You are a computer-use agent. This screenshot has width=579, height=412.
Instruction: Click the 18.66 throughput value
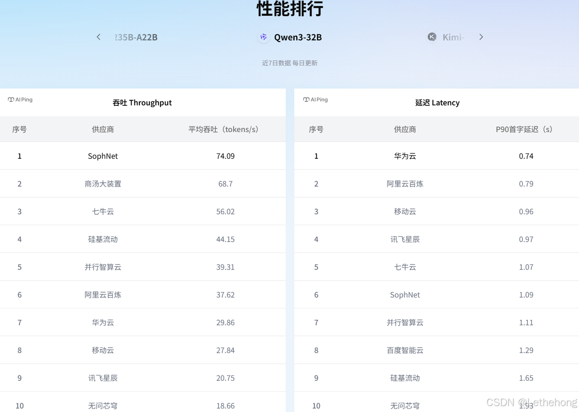(225, 406)
